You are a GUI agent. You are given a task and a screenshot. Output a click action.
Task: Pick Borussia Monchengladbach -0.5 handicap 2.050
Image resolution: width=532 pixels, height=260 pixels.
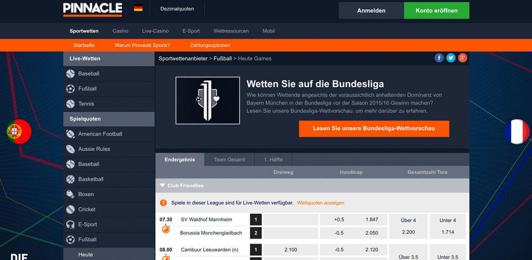pyautogui.click(x=353, y=233)
